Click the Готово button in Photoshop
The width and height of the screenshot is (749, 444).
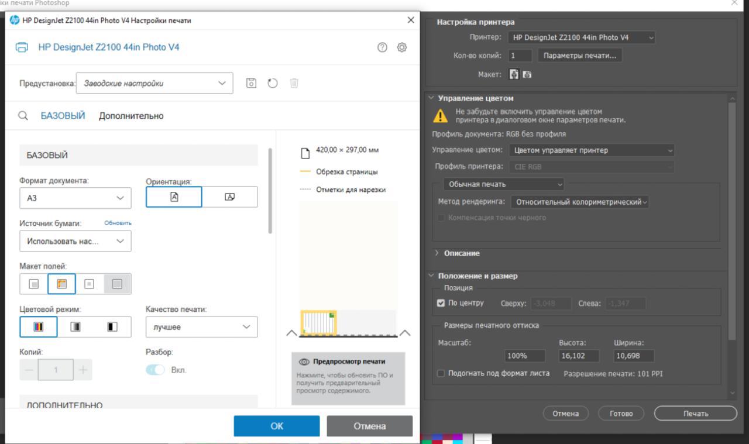click(x=621, y=414)
